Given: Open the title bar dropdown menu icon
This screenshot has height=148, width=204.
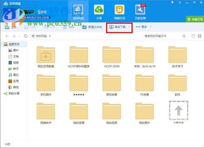Looking at the screenshot, I should point(180,2).
